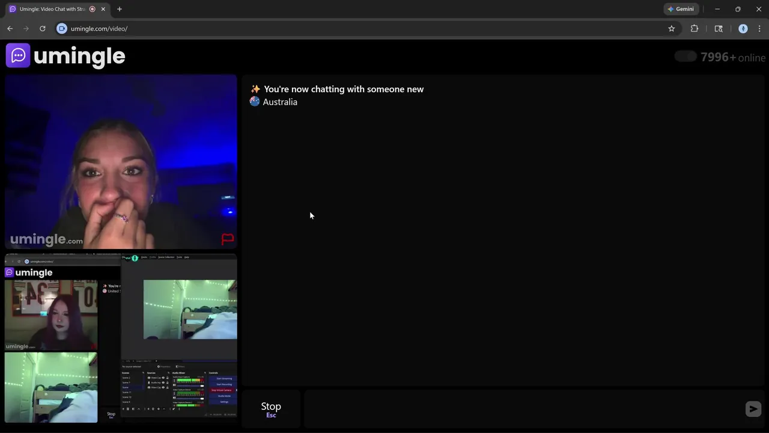Reload the umingle page
769x433 pixels.
[42, 28]
